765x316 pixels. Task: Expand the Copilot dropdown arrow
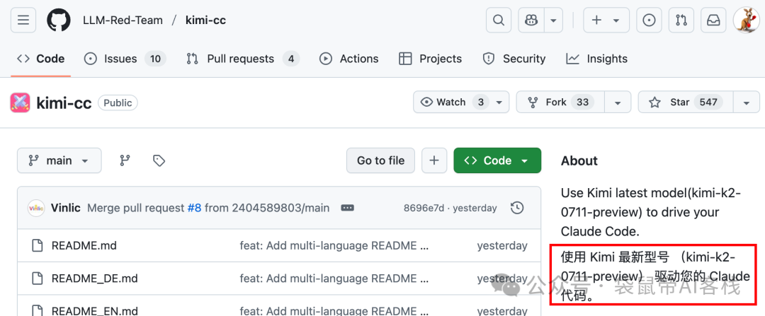click(553, 20)
